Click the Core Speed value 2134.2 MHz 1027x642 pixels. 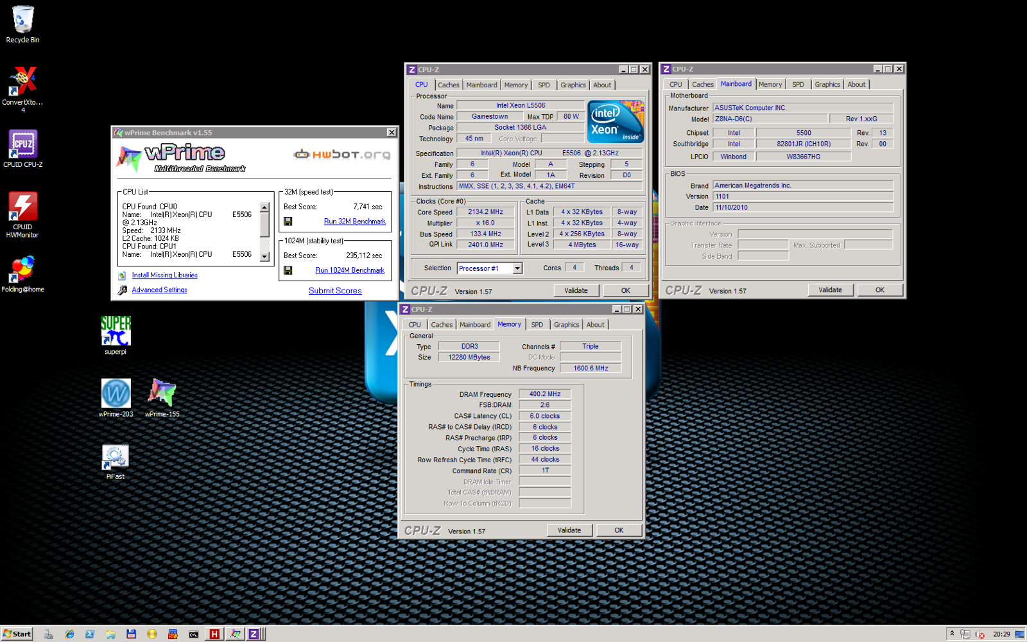tap(486, 212)
